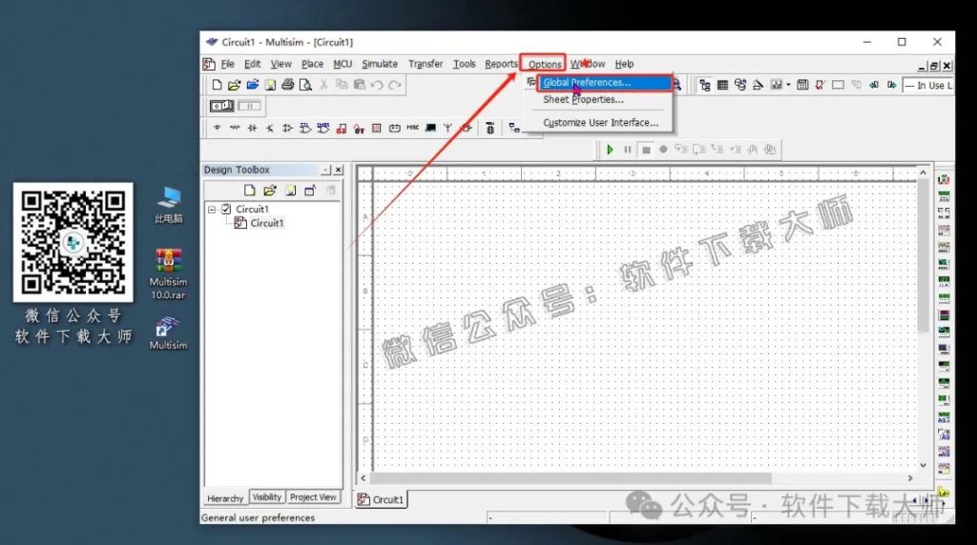Place a MISC component
Image resolution: width=977 pixels, height=545 pixels.
(412, 129)
